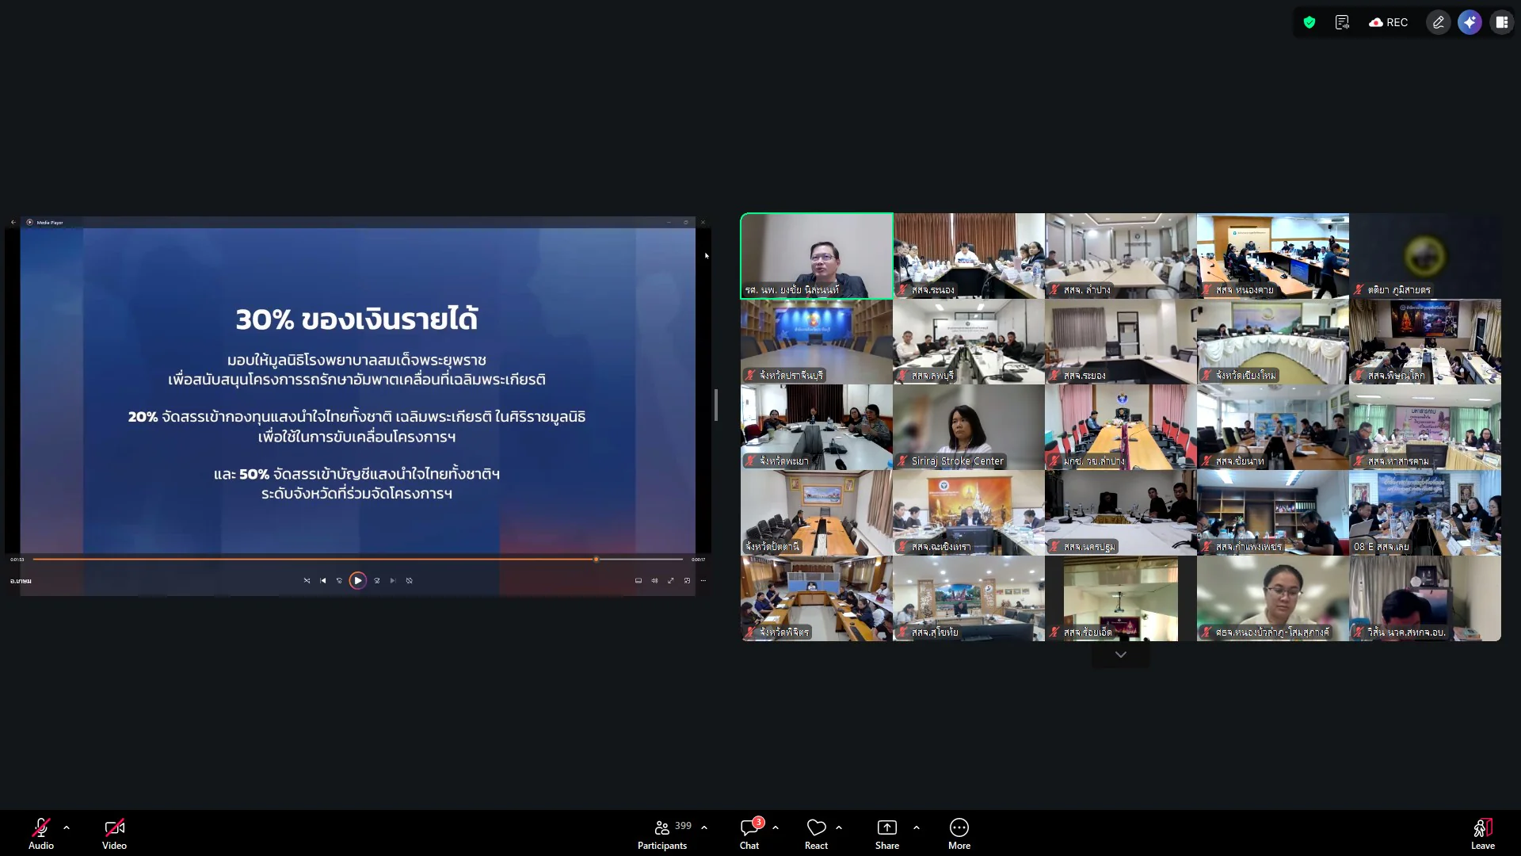Click previous track in shared Media Player
The image size is (1521, 856).
point(323,580)
